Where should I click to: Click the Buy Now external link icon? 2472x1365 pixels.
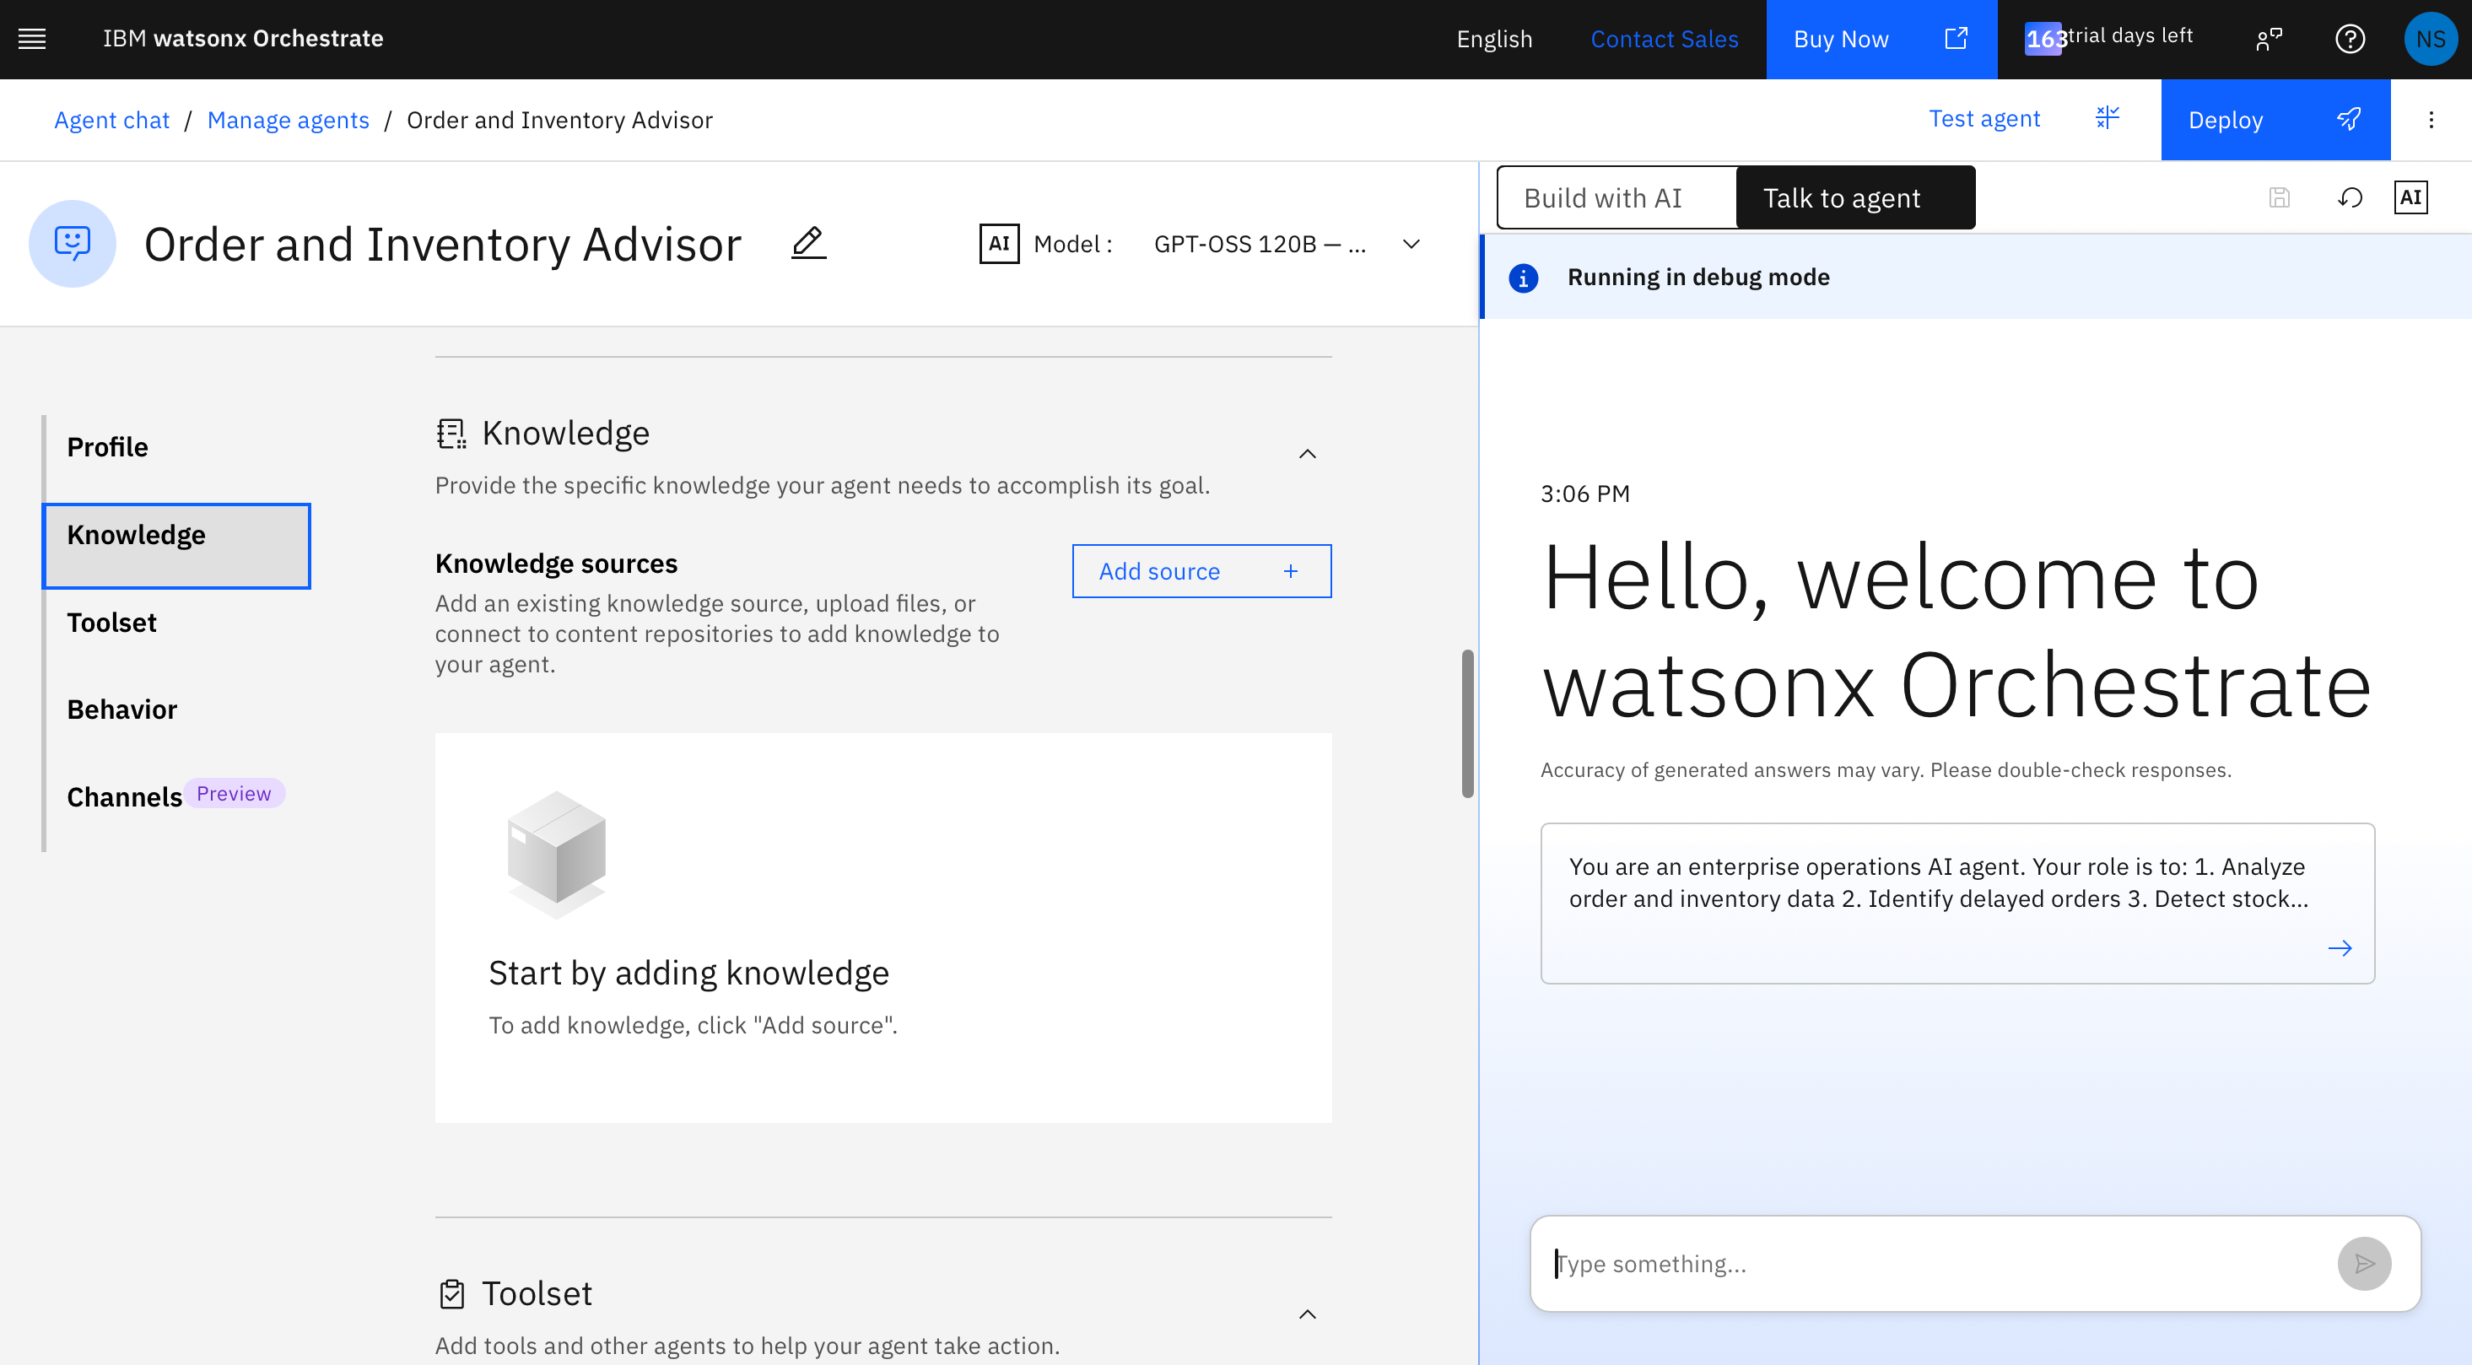[1956, 38]
